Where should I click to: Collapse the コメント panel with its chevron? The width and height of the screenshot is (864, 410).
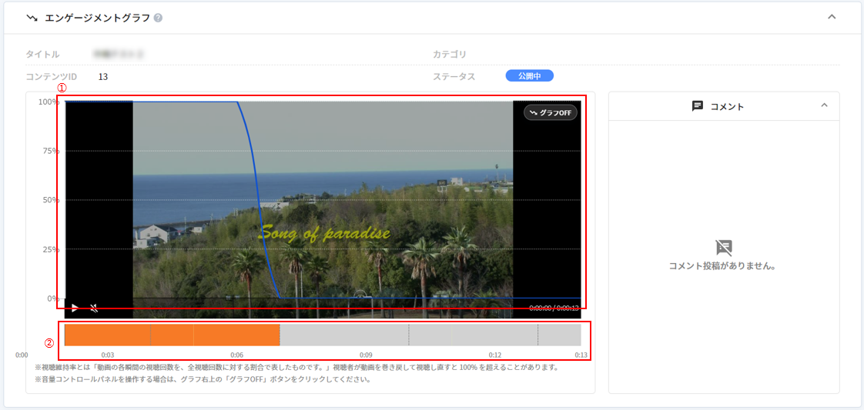tap(824, 105)
